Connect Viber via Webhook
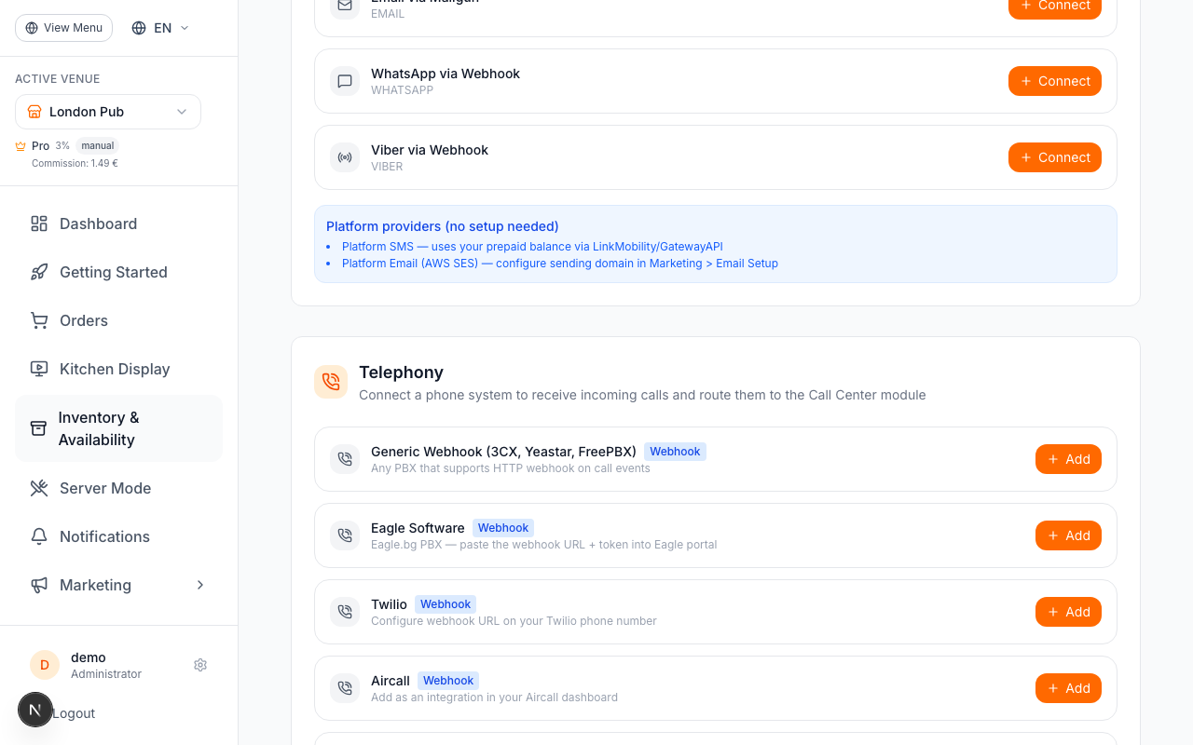The image size is (1193, 745). [x=1054, y=157]
